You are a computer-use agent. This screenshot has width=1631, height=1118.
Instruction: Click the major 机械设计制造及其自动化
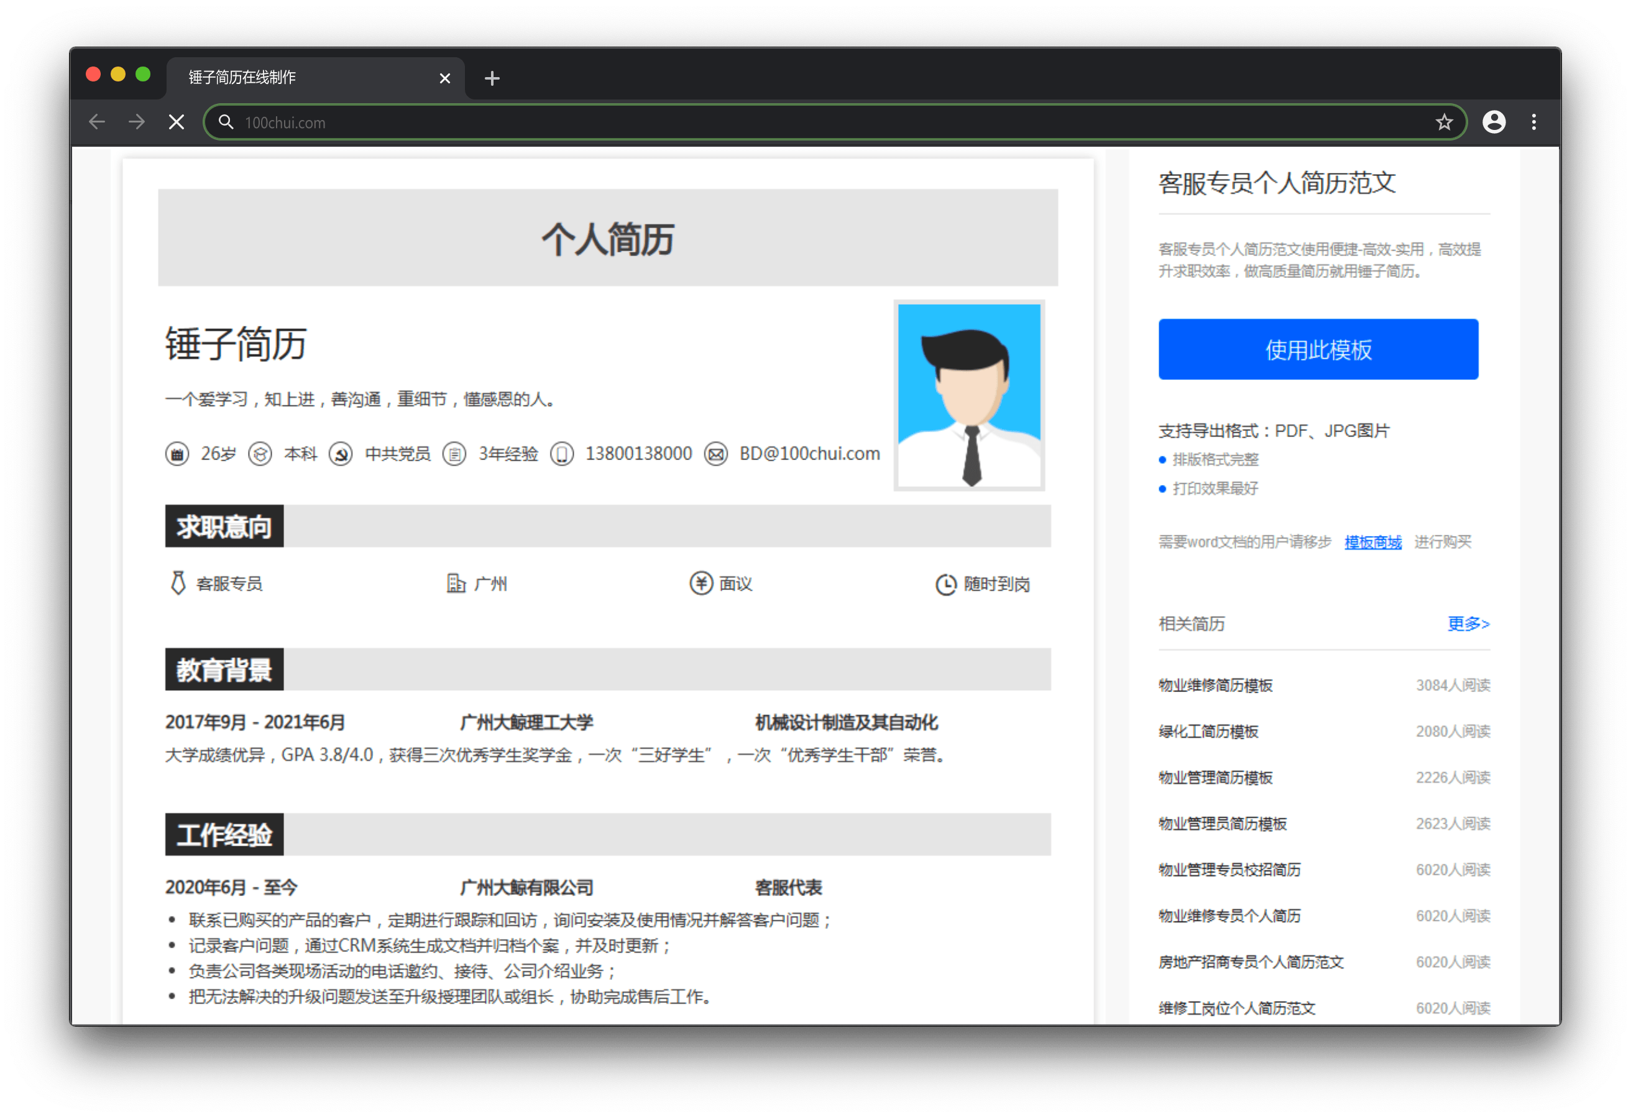tap(847, 722)
